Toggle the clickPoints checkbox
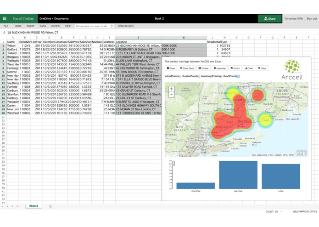This screenshot has width=319, height=227. (x=180, y=77)
